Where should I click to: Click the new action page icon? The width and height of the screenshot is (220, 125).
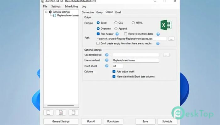pos(48,112)
